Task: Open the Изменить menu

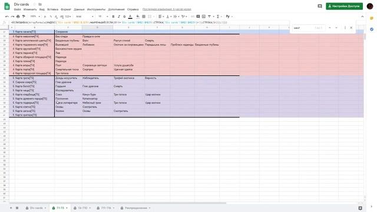Action: [x=30, y=9]
